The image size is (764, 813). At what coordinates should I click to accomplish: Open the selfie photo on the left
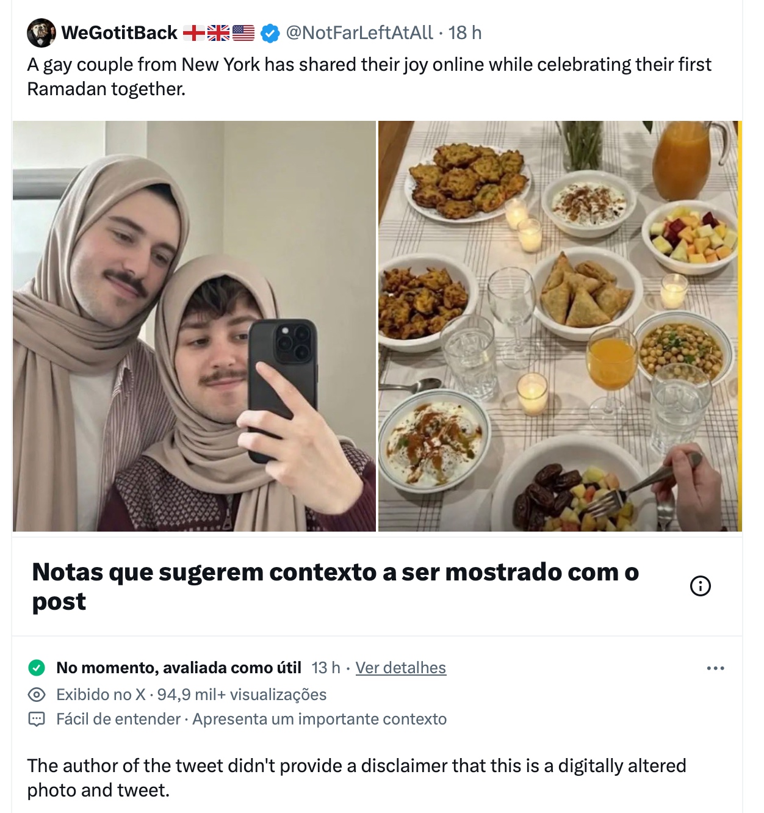click(194, 326)
